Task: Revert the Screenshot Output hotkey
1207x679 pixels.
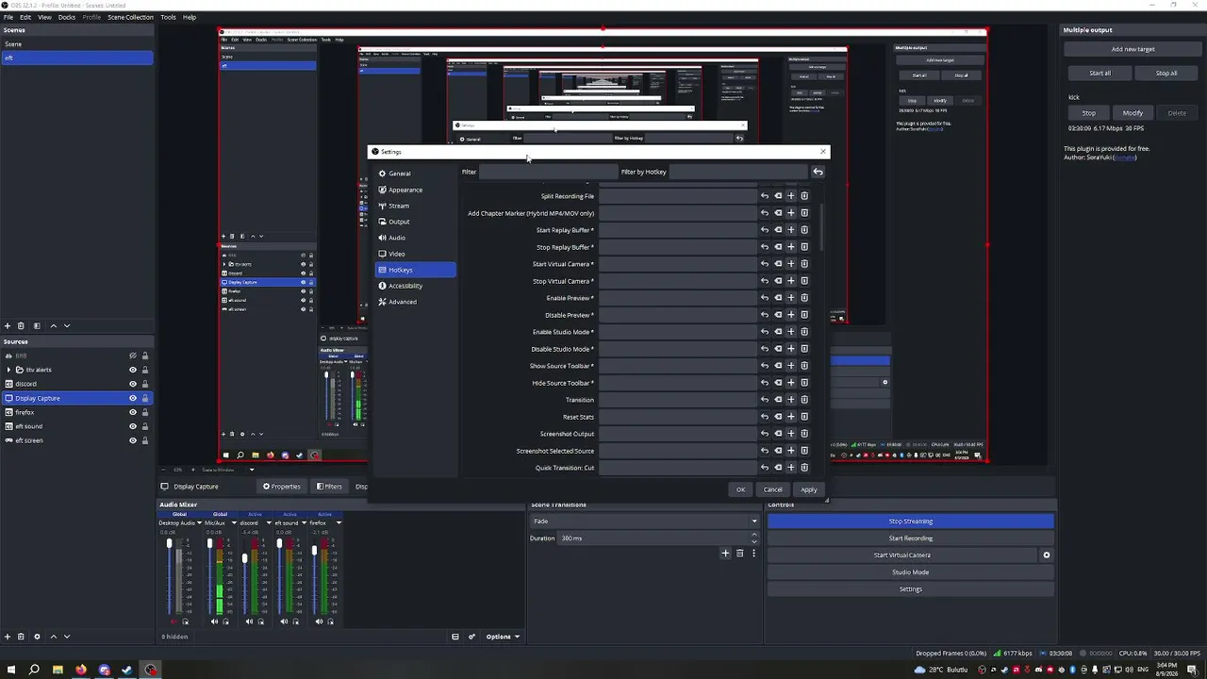Action: (765, 434)
